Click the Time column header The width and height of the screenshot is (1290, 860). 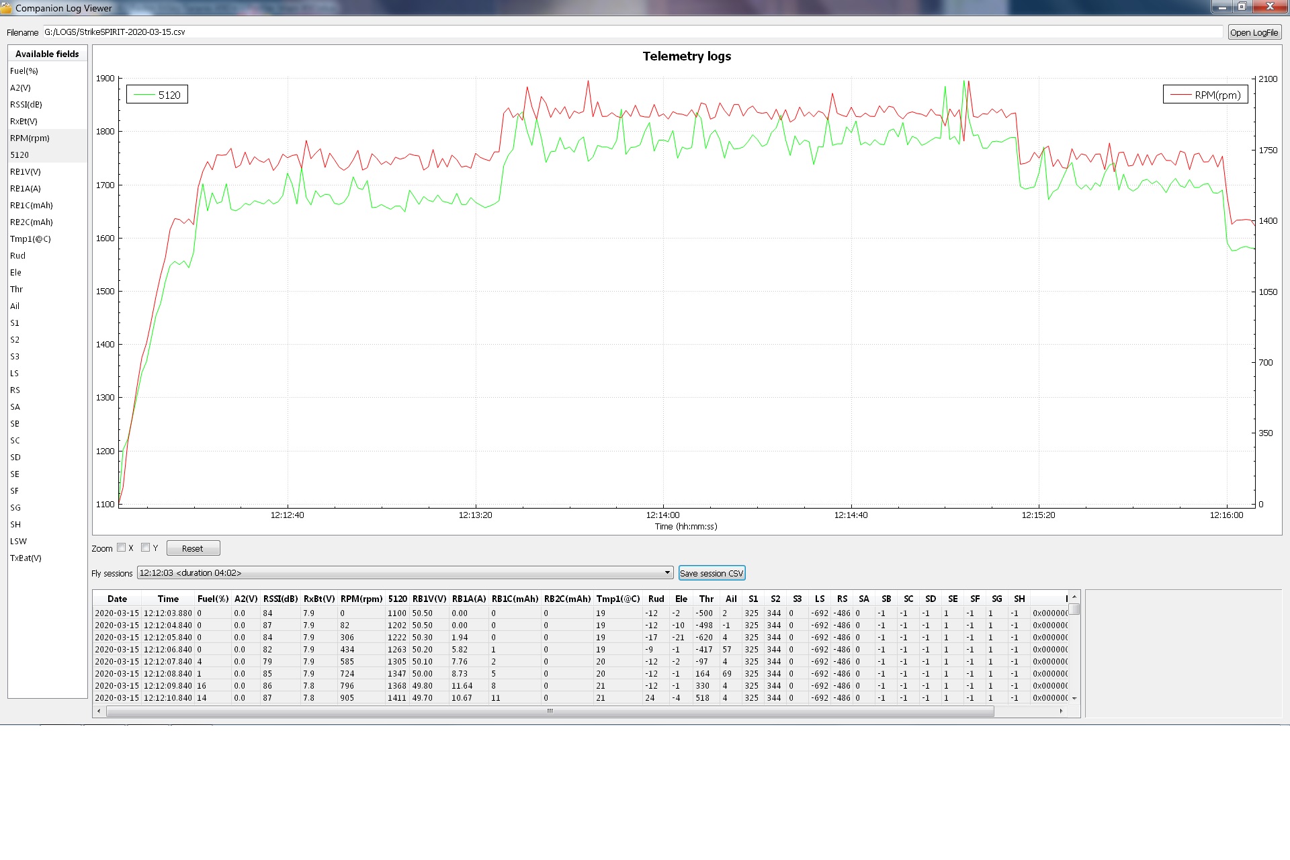click(168, 599)
